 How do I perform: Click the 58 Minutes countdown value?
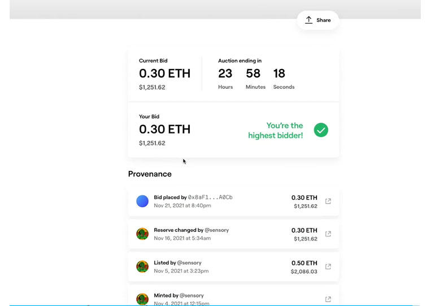(x=253, y=74)
